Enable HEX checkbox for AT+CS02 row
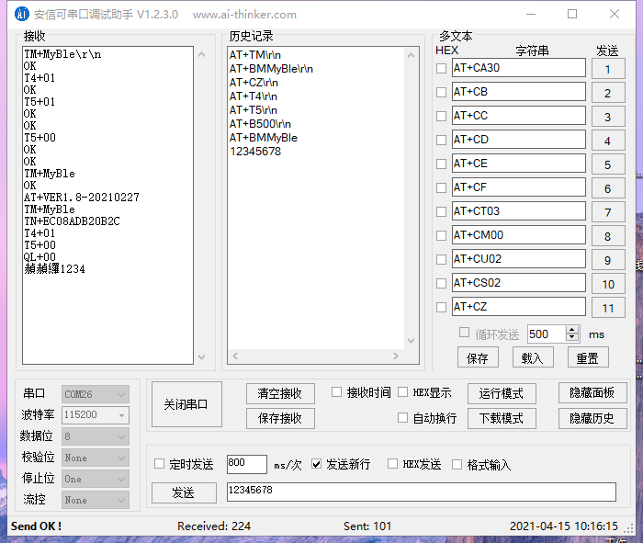 [441, 283]
